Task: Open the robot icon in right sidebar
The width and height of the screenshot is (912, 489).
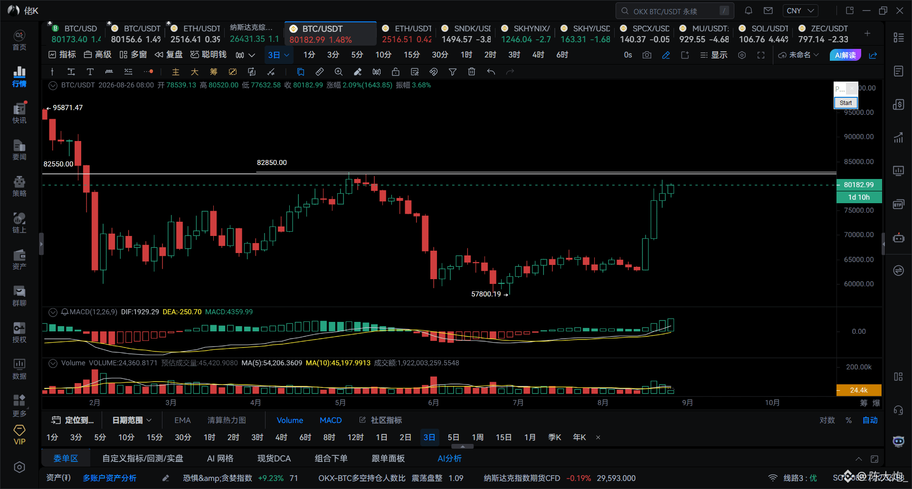Action: (898, 237)
